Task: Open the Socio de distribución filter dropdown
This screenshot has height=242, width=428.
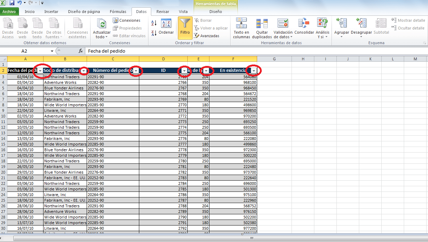Action: coord(83,71)
